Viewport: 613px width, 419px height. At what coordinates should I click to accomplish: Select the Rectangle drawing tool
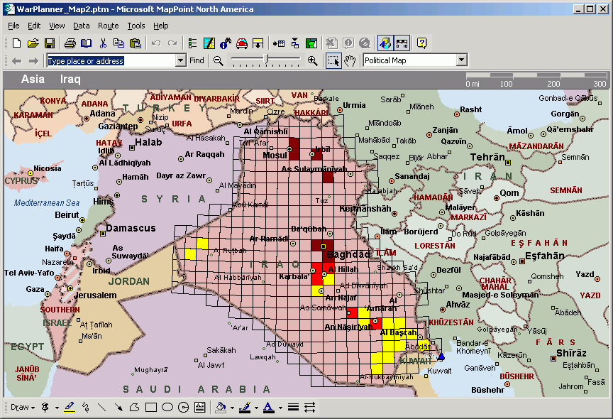(150, 408)
